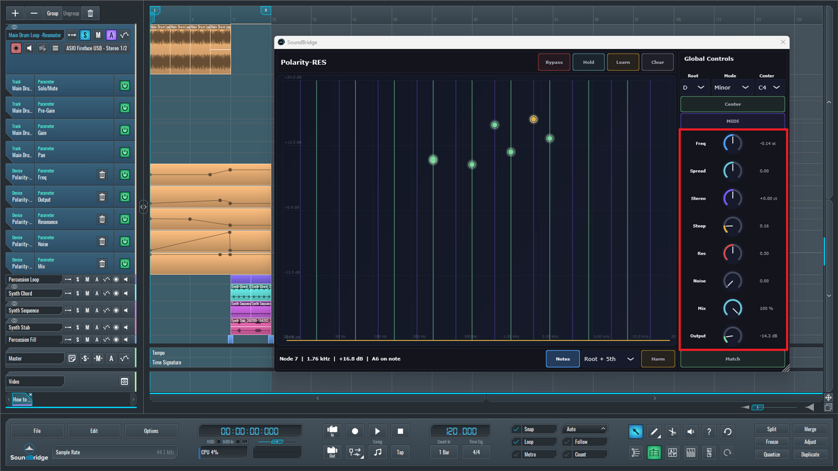The height and width of the screenshot is (471, 838).
Task: Click the MIDI button in Global Controls
Action: click(x=732, y=121)
